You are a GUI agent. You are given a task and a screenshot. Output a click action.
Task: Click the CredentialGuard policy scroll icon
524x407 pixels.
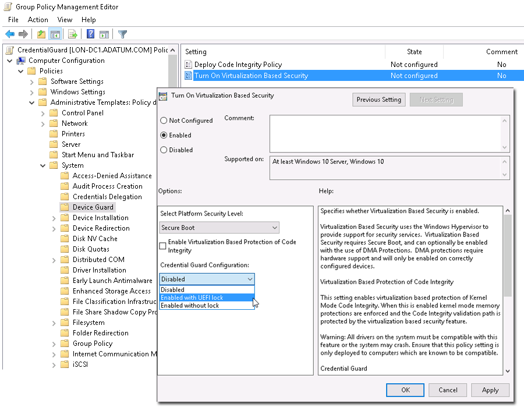pos(10,50)
